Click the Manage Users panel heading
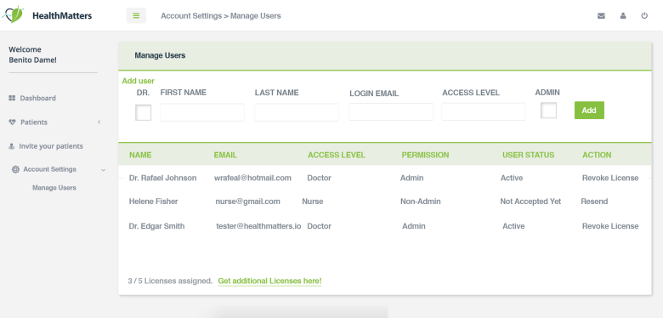 (x=160, y=55)
